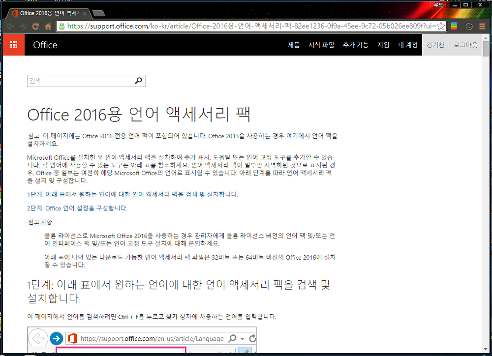Open the 지원 menu item
Image resolution: width=492 pixels, height=356 pixels.
(383, 45)
